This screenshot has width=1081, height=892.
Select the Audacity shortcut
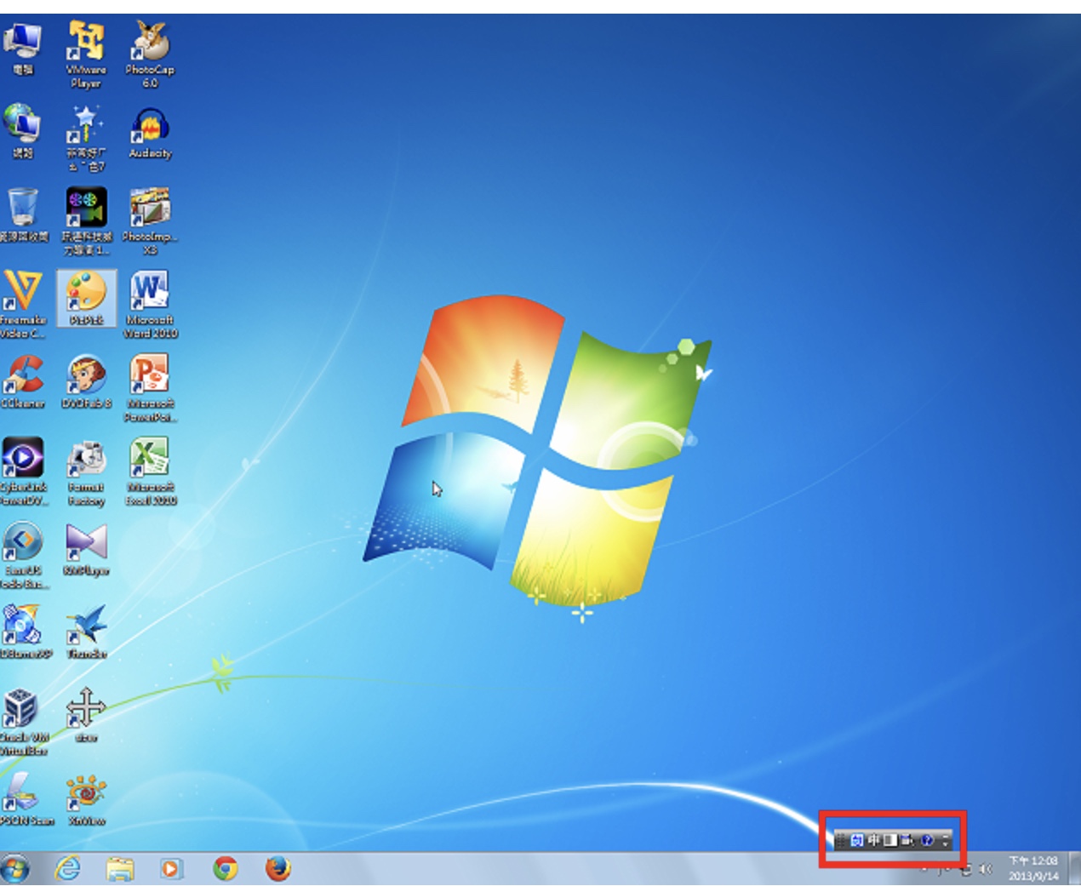pyautogui.click(x=151, y=133)
